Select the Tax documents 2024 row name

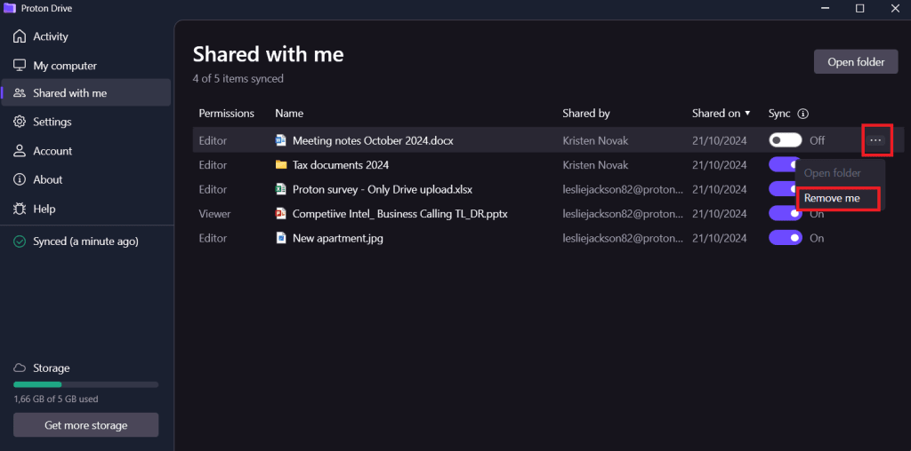pyautogui.click(x=341, y=164)
